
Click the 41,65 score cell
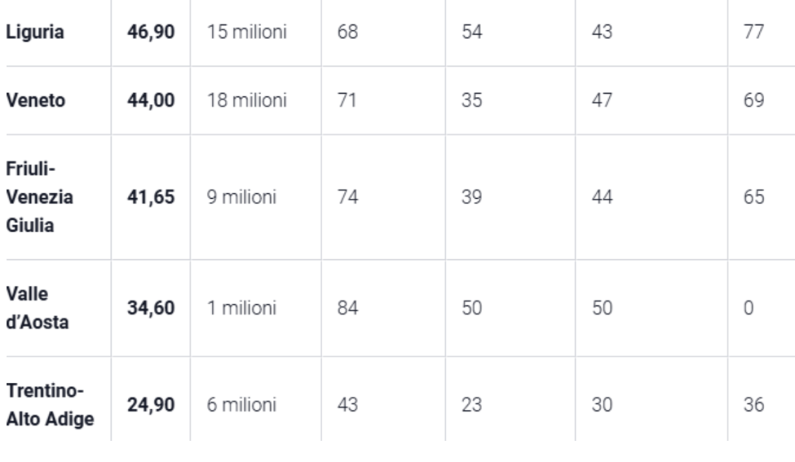[151, 197]
